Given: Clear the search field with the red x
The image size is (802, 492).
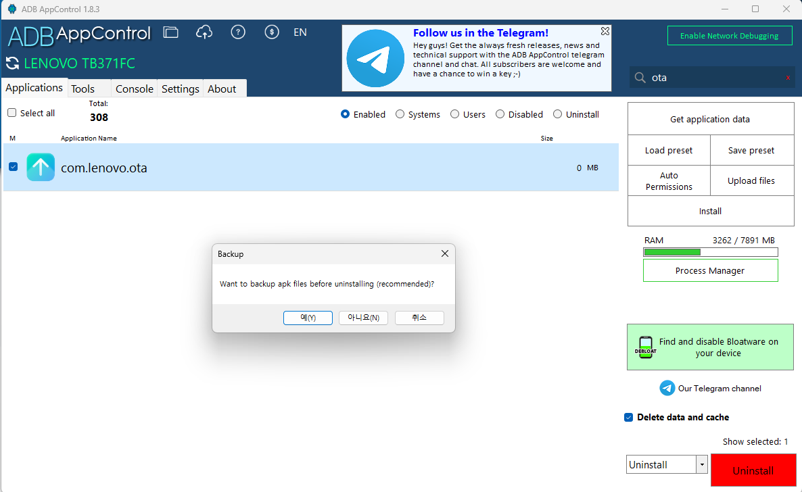Looking at the screenshot, I should pos(788,78).
